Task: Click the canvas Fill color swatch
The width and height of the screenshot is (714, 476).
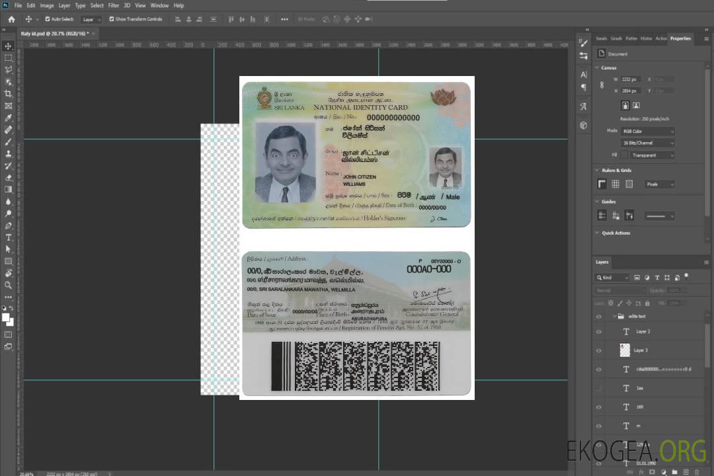Action: pyautogui.click(x=624, y=155)
